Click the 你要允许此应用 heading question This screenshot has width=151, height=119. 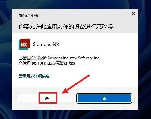point(67,26)
